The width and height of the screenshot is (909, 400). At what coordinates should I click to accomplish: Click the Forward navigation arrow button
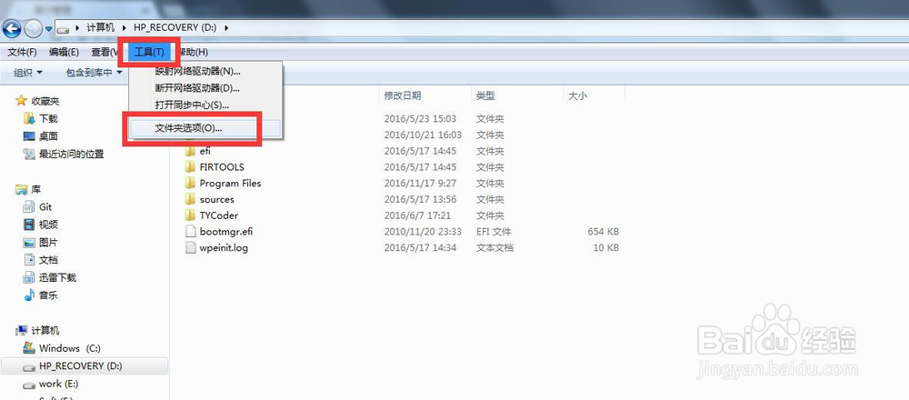click(x=33, y=28)
